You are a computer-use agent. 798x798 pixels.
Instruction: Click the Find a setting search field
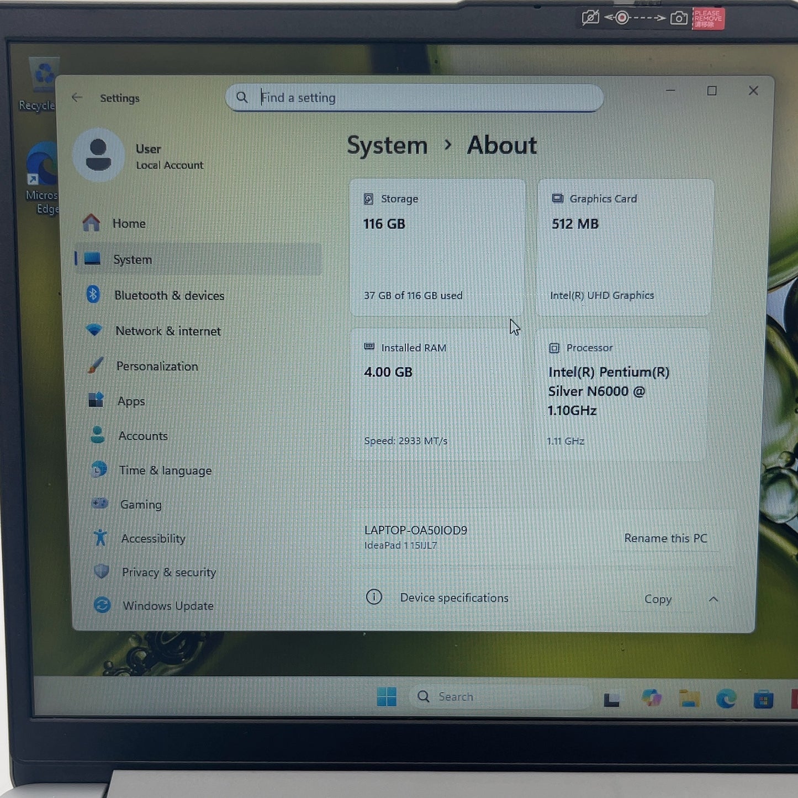point(414,98)
